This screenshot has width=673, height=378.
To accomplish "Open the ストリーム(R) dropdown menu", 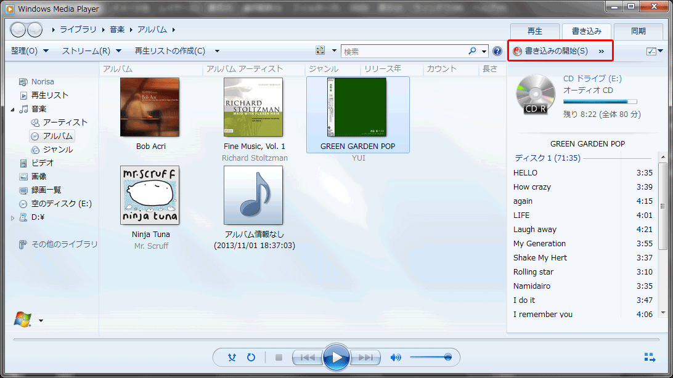I will [x=91, y=51].
